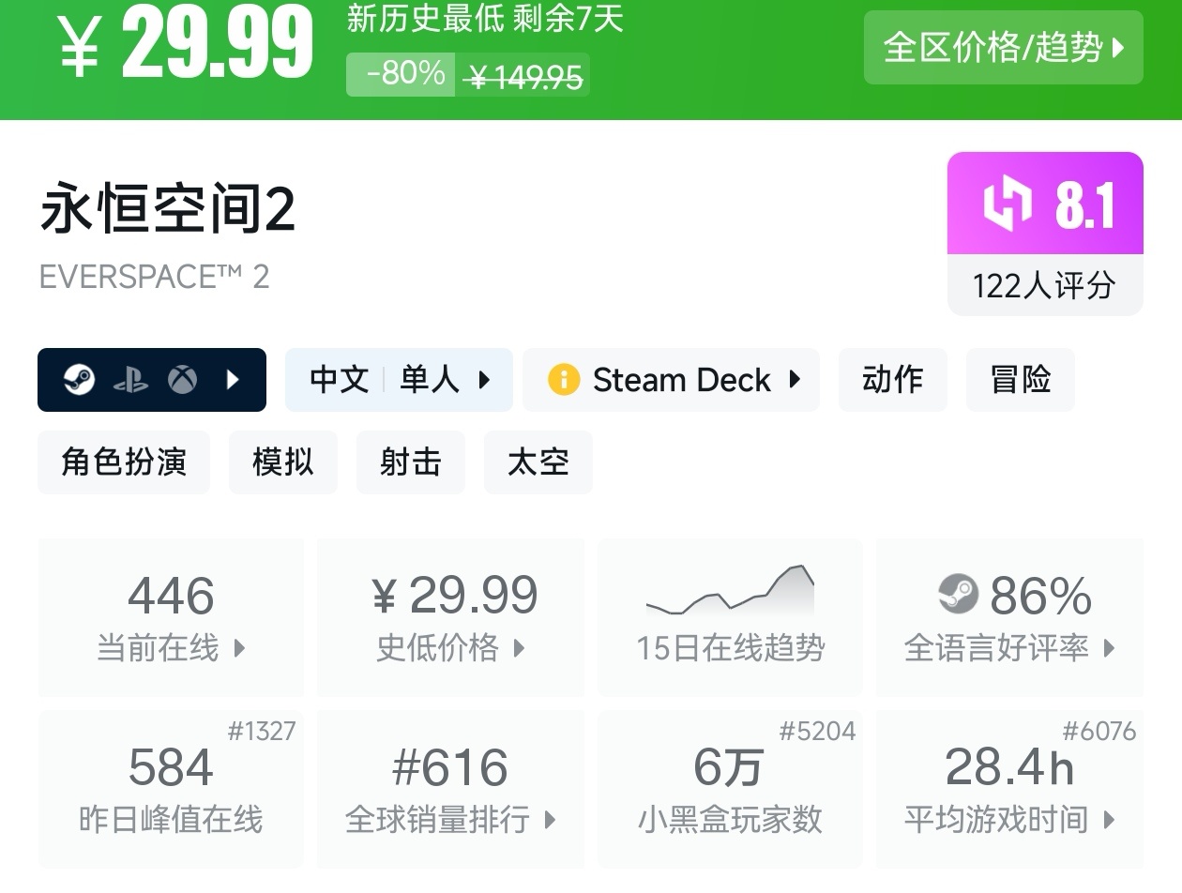Select the 动作 genre tag
The width and height of the screenshot is (1182, 893).
892,380
